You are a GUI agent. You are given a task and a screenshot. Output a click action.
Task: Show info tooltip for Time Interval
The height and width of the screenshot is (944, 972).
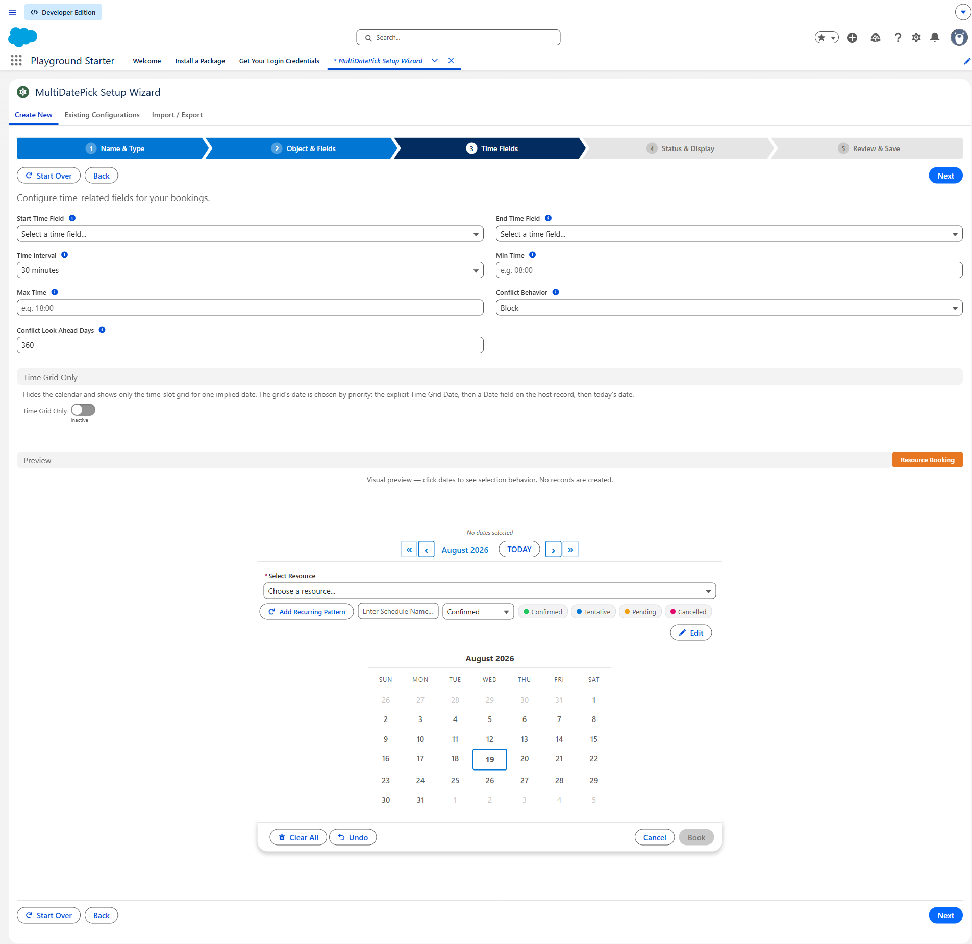click(65, 255)
